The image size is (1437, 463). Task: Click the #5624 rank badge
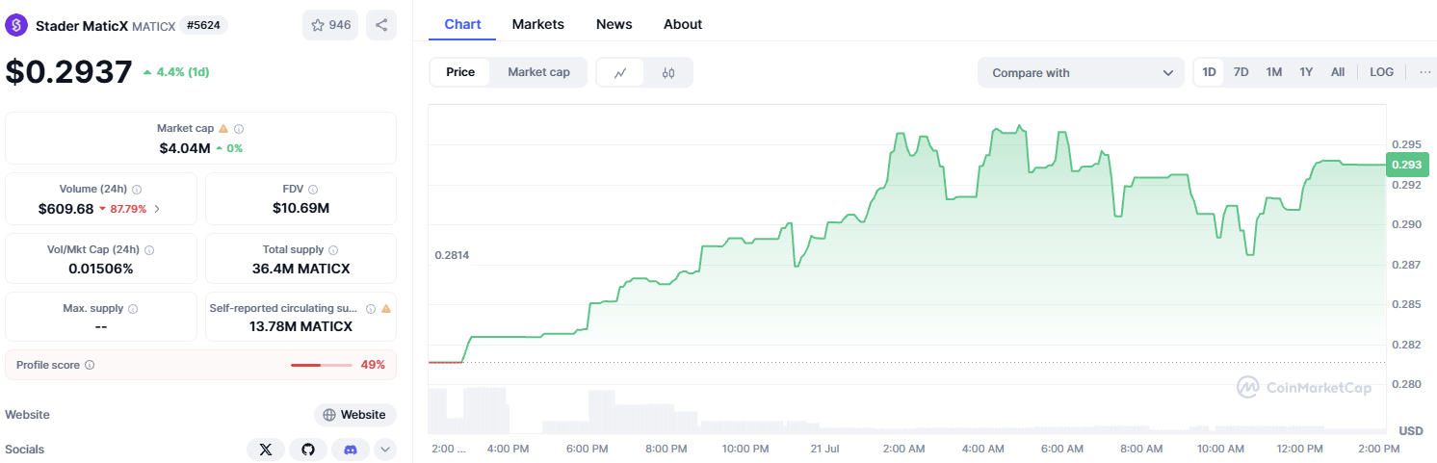[203, 25]
